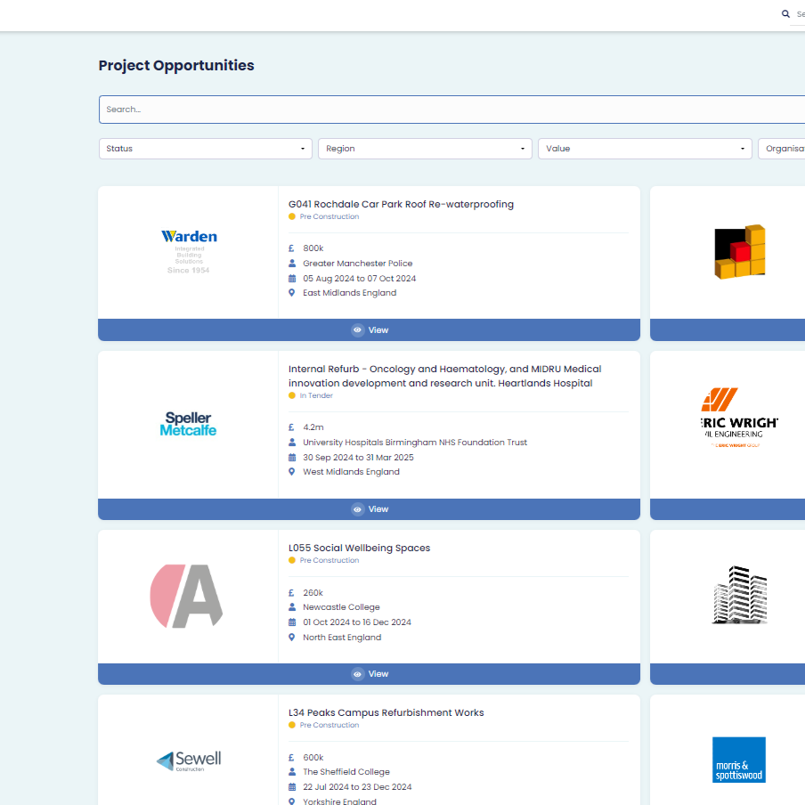Viewport: 805px width, 805px height.
Task: Click Pre Construction status under L34 Peaks Campus
Action: 329,725
